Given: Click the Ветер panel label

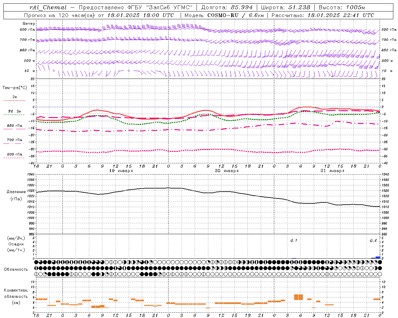Looking at the screenshot, I should pos(29,24).
